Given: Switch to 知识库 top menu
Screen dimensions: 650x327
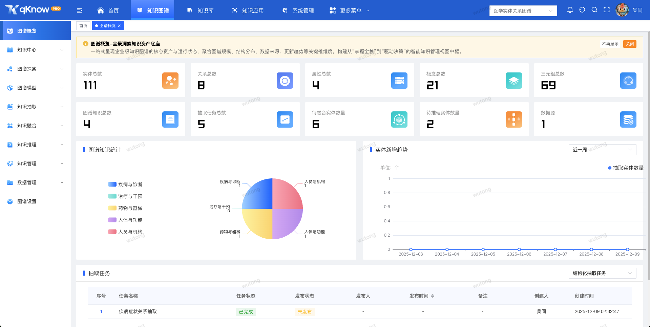Looking at the screenshot, I should point(200,10).
